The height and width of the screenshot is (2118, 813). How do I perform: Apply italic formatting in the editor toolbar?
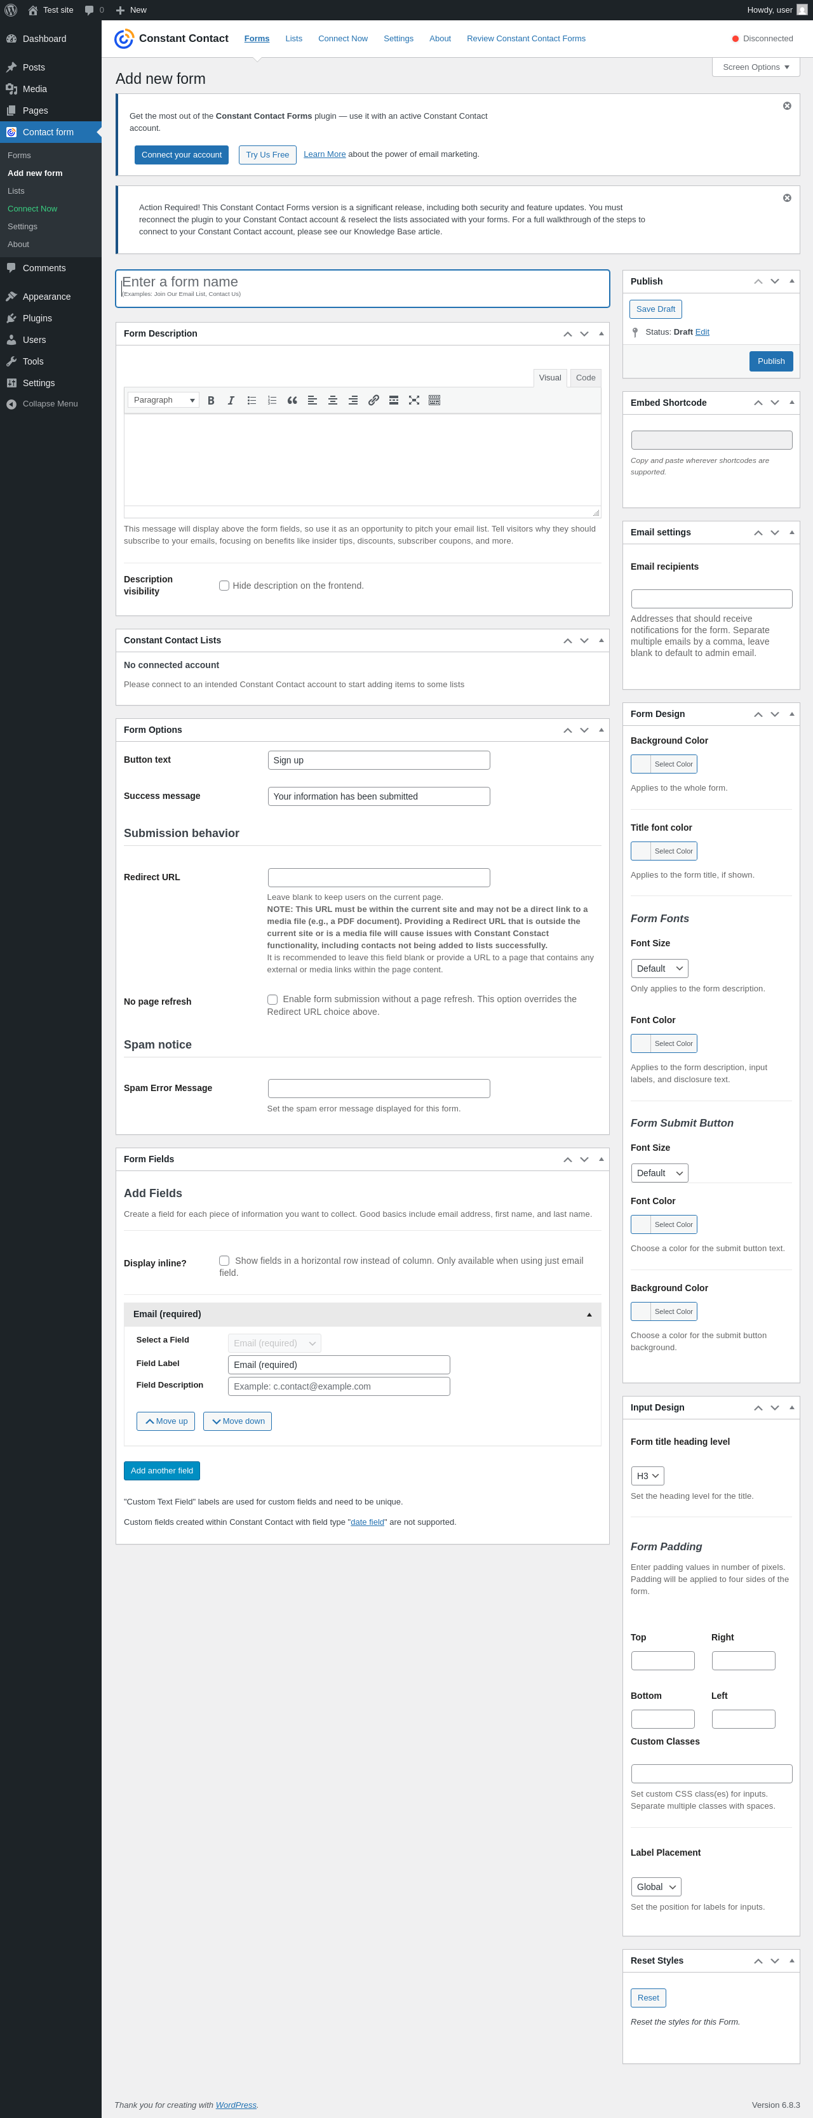pyautogui.click(x=231, y=400)
